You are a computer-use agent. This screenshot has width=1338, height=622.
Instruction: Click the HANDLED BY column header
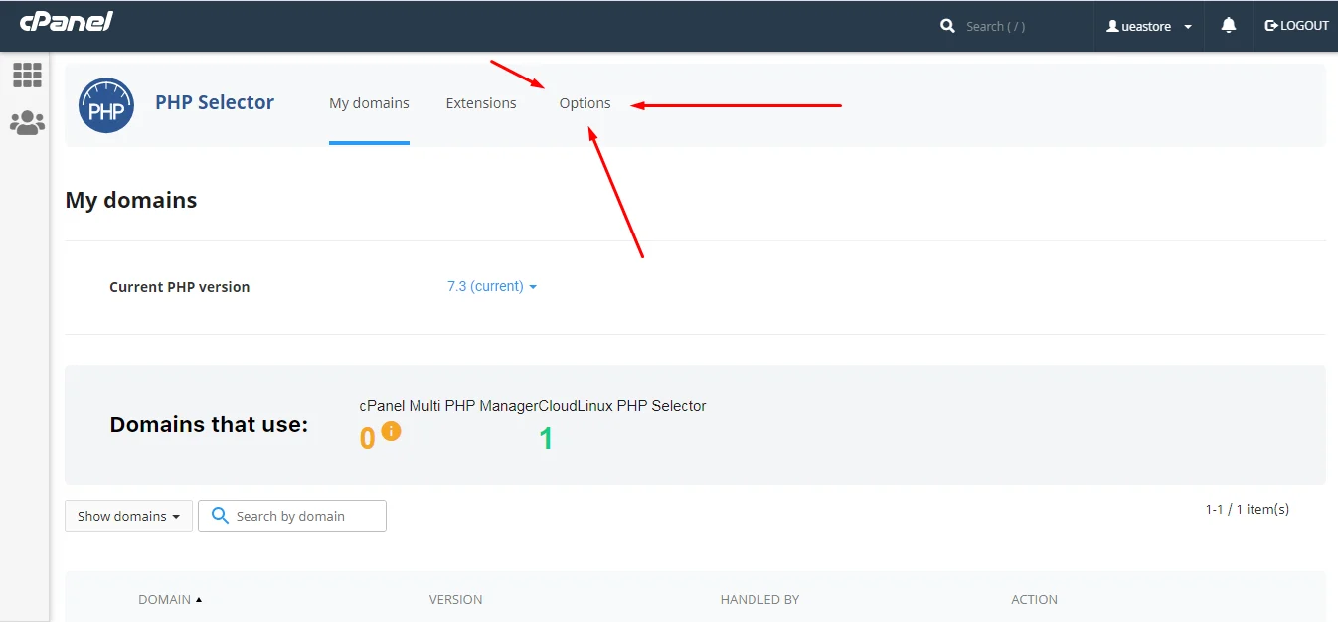tap(759, 600)
